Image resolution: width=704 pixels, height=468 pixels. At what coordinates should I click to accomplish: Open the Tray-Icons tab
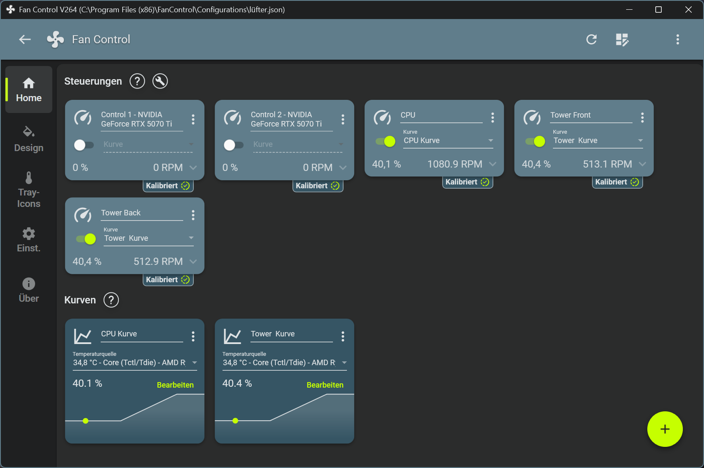(x=29, y=190)
